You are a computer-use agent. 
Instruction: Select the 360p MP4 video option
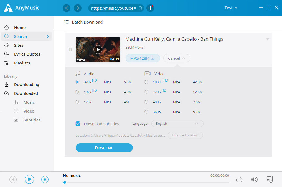[146, 112]
